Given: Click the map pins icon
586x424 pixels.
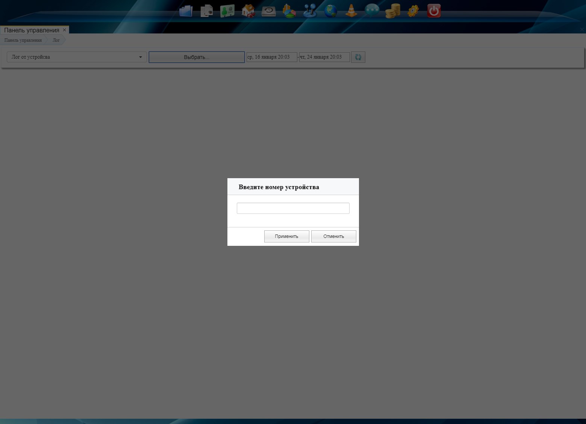Looking at the screenshot, I should tap(310, 11).
